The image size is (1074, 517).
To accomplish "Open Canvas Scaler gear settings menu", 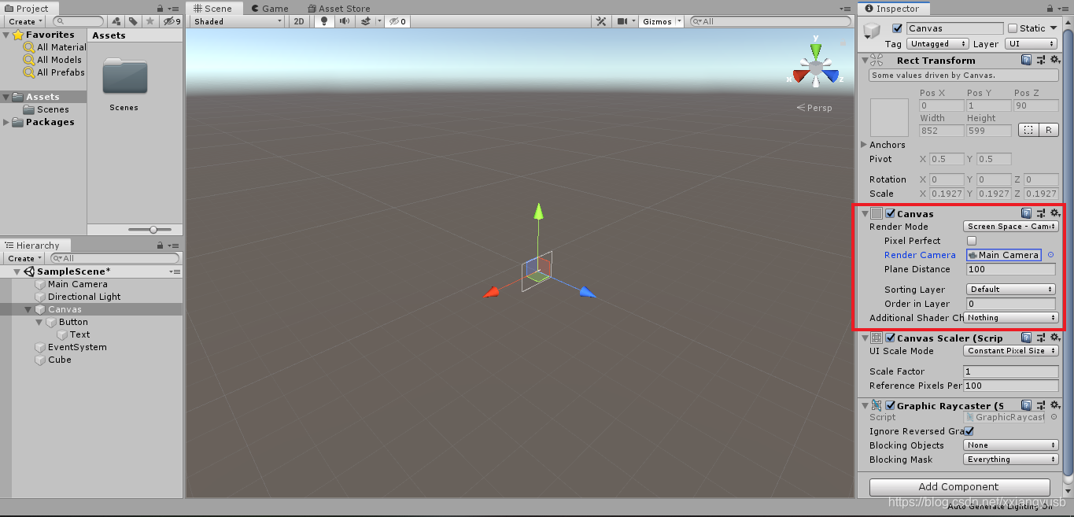I will (x=1054, y=338).
